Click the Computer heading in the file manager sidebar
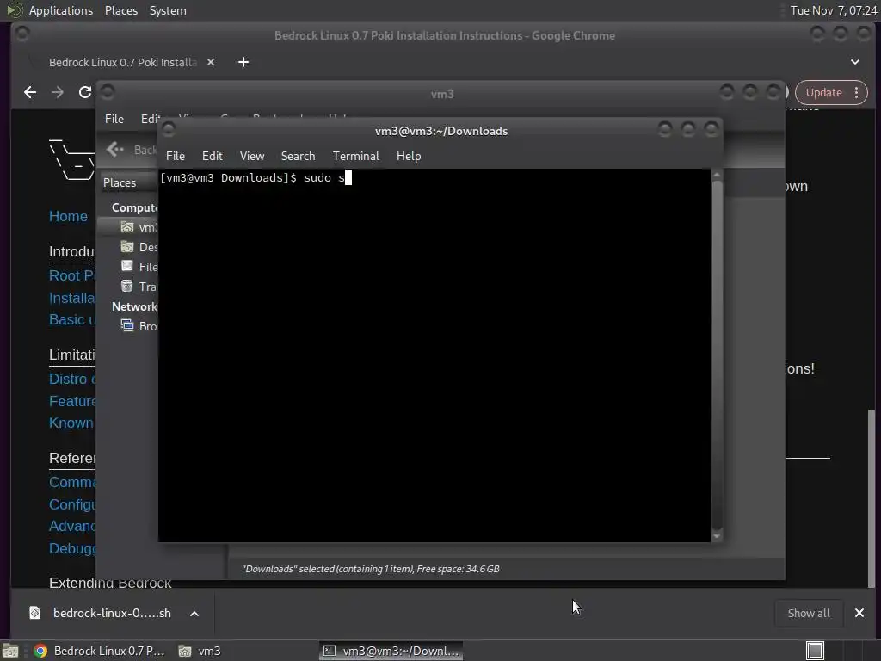881x661 pixels. tap(134, 207)
